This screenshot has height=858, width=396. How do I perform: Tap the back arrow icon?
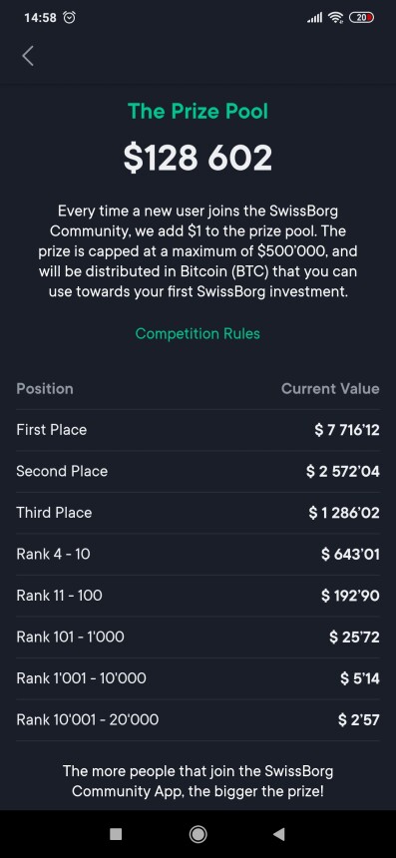[28, 56]
